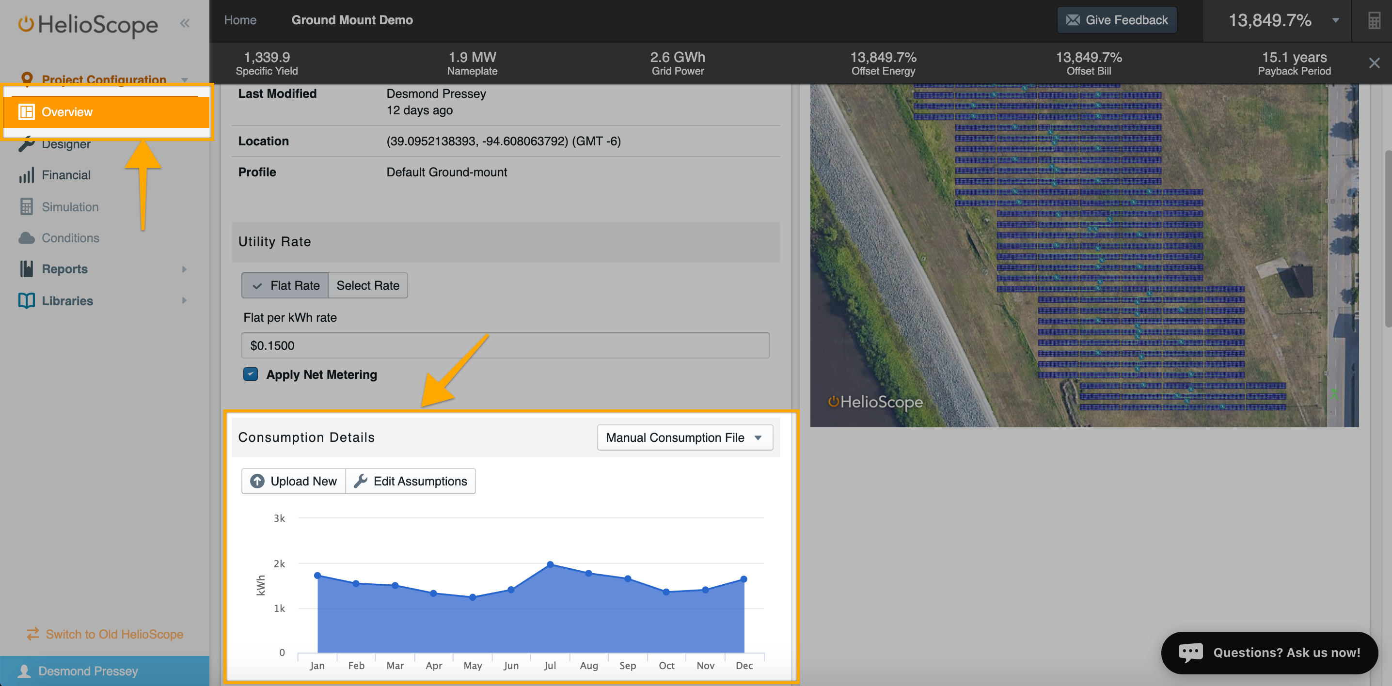
Task: Open Manual Consumption File dropdown
Action: (x=684, y=437)
